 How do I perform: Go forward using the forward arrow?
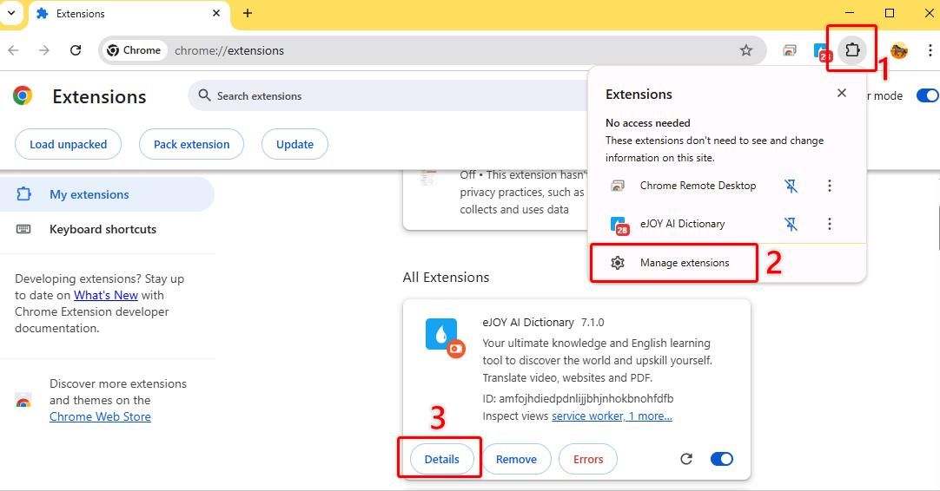[44, 50]
